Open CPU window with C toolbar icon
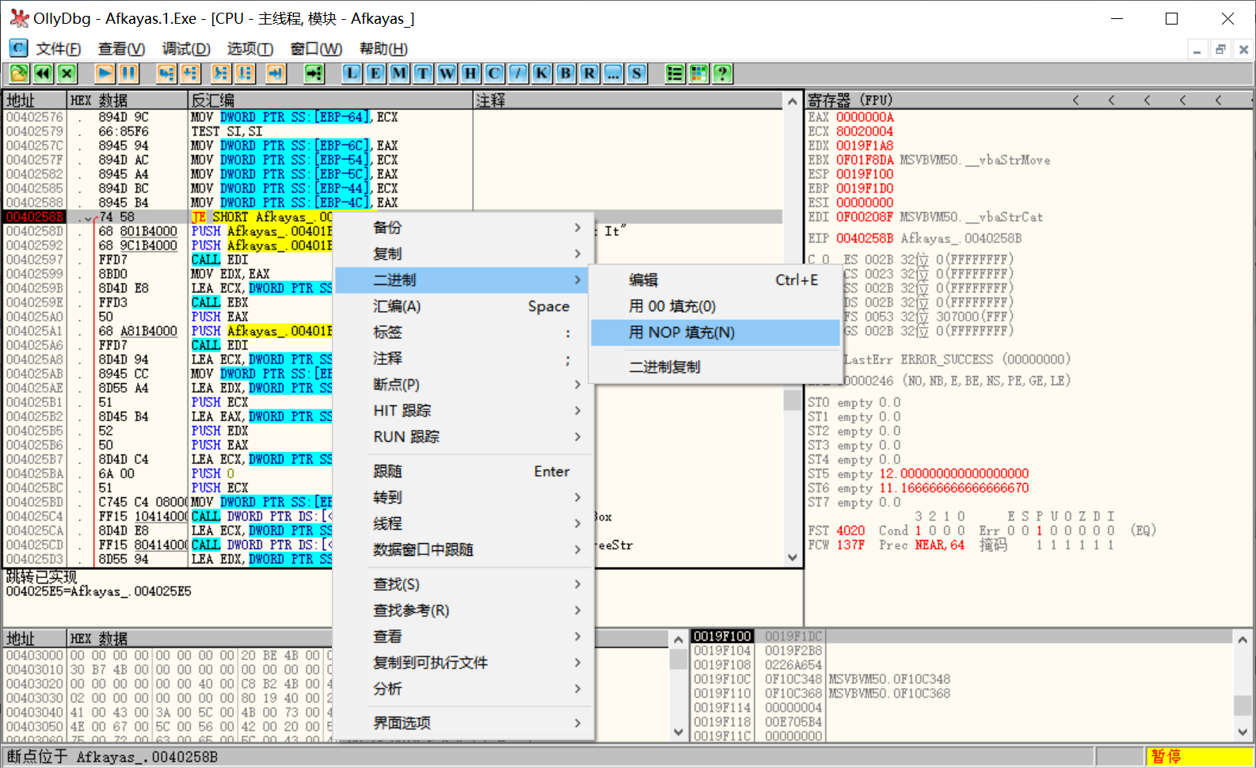 pos(494,74)
